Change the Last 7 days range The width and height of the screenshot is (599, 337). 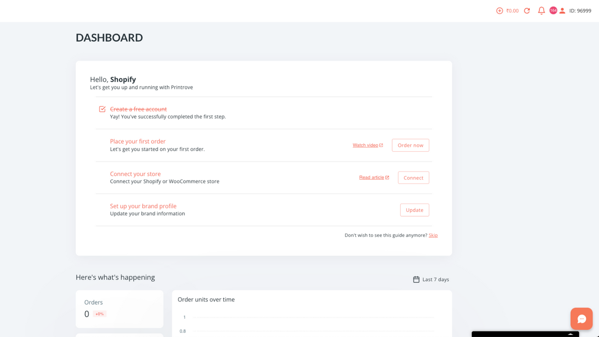(436, 279)
